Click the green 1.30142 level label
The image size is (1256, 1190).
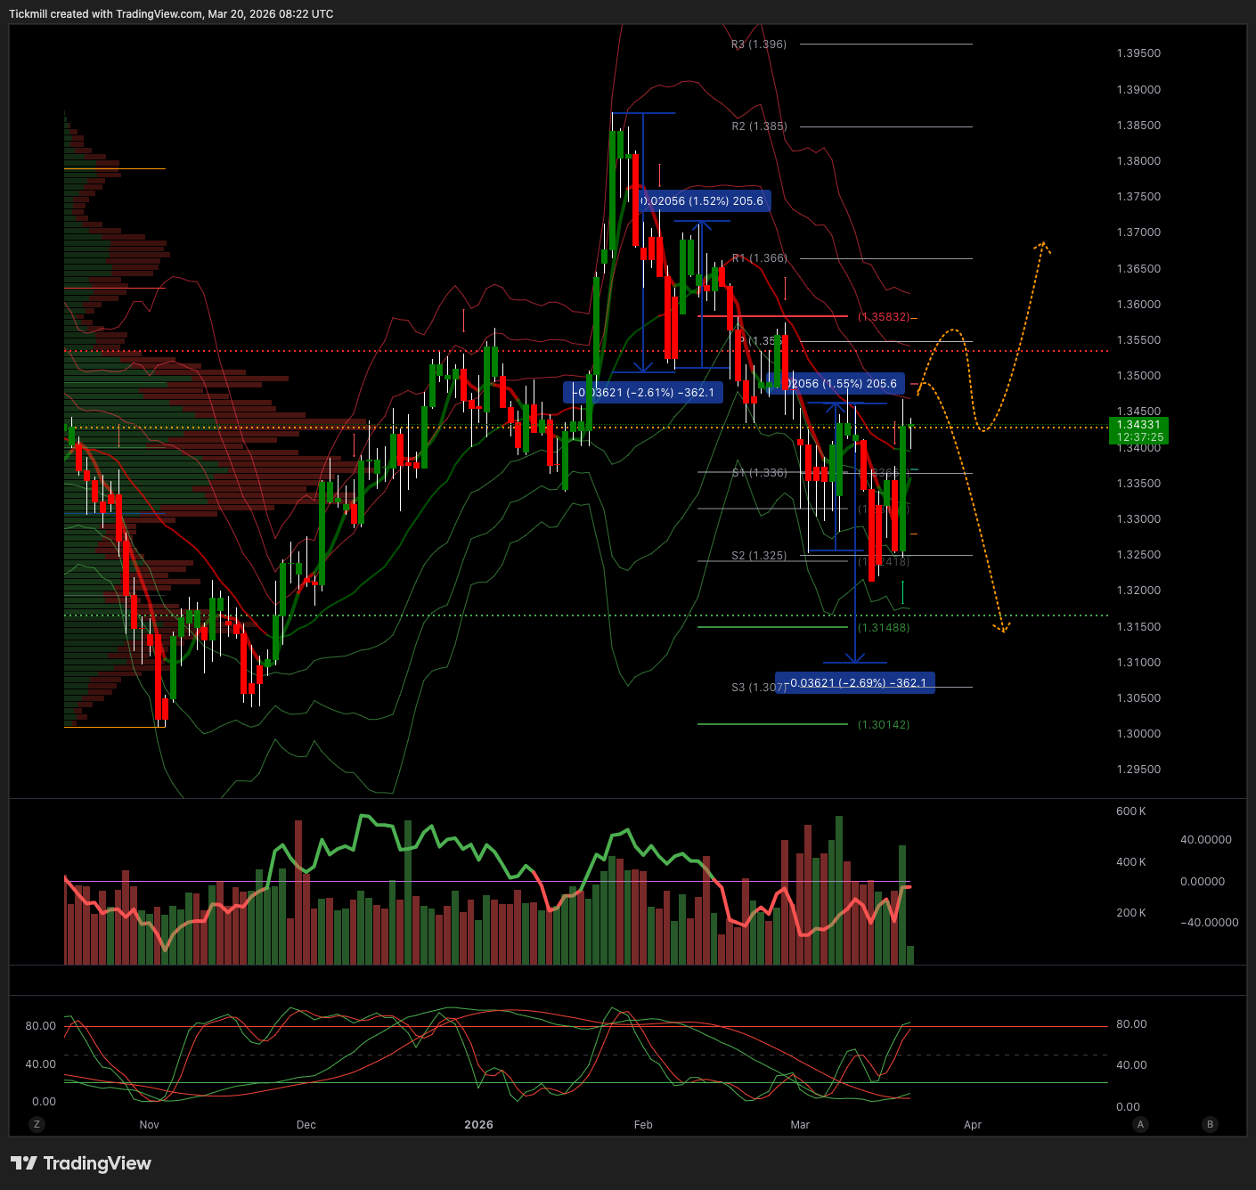(x=884, y=725)
